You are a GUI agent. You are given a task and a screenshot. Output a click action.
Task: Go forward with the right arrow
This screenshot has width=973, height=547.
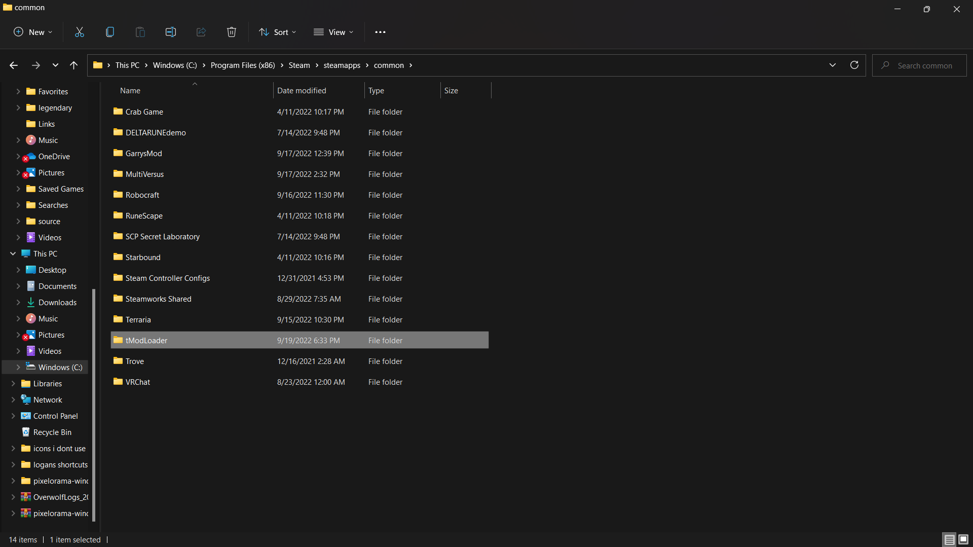tap(35, 65)
